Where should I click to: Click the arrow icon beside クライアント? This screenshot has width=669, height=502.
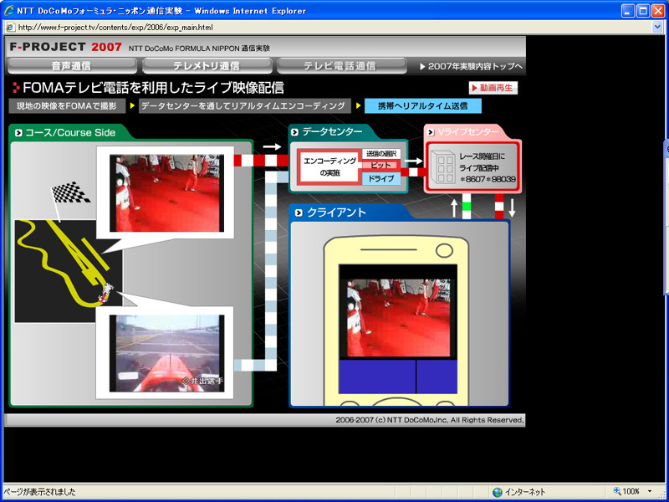[x=299, y=213]
